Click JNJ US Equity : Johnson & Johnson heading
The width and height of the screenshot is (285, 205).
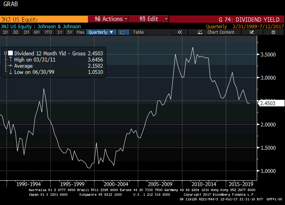(41, 27)
